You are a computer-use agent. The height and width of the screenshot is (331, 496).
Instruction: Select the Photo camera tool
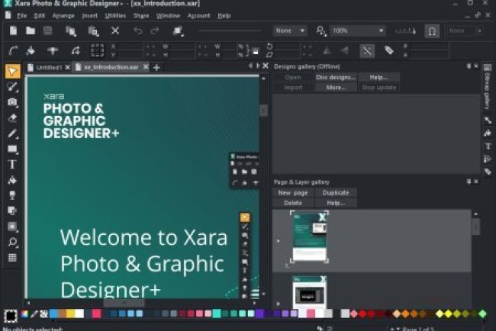12,102
